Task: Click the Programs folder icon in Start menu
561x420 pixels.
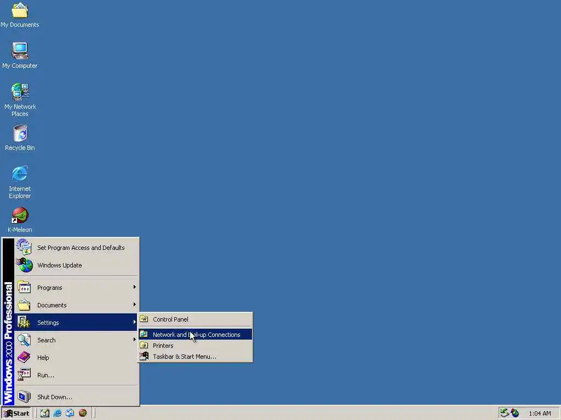Action: click(x=24, y=287)
